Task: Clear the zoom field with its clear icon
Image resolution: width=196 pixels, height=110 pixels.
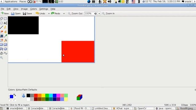Action: tap(96, 13)
